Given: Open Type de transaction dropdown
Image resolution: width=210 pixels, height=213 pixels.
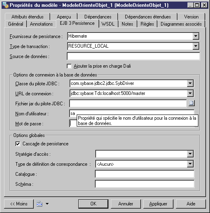Looking at the screenshot, I should click(x=196, y=46).
